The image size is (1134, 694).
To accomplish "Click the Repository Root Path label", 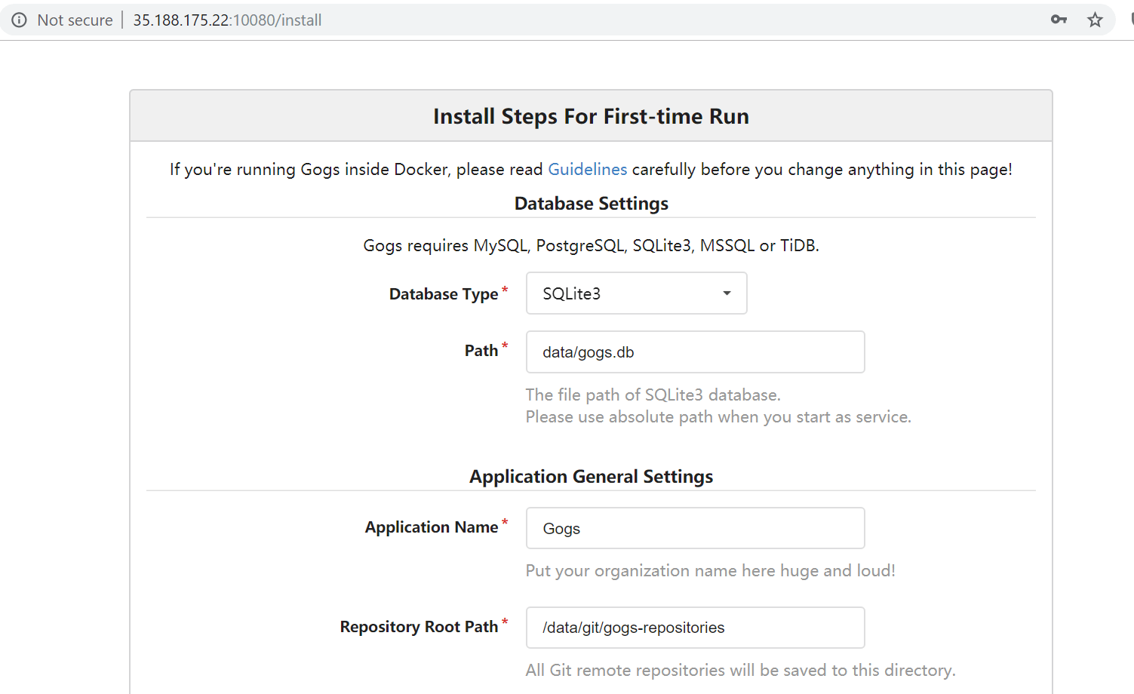I will pos(419,627).
